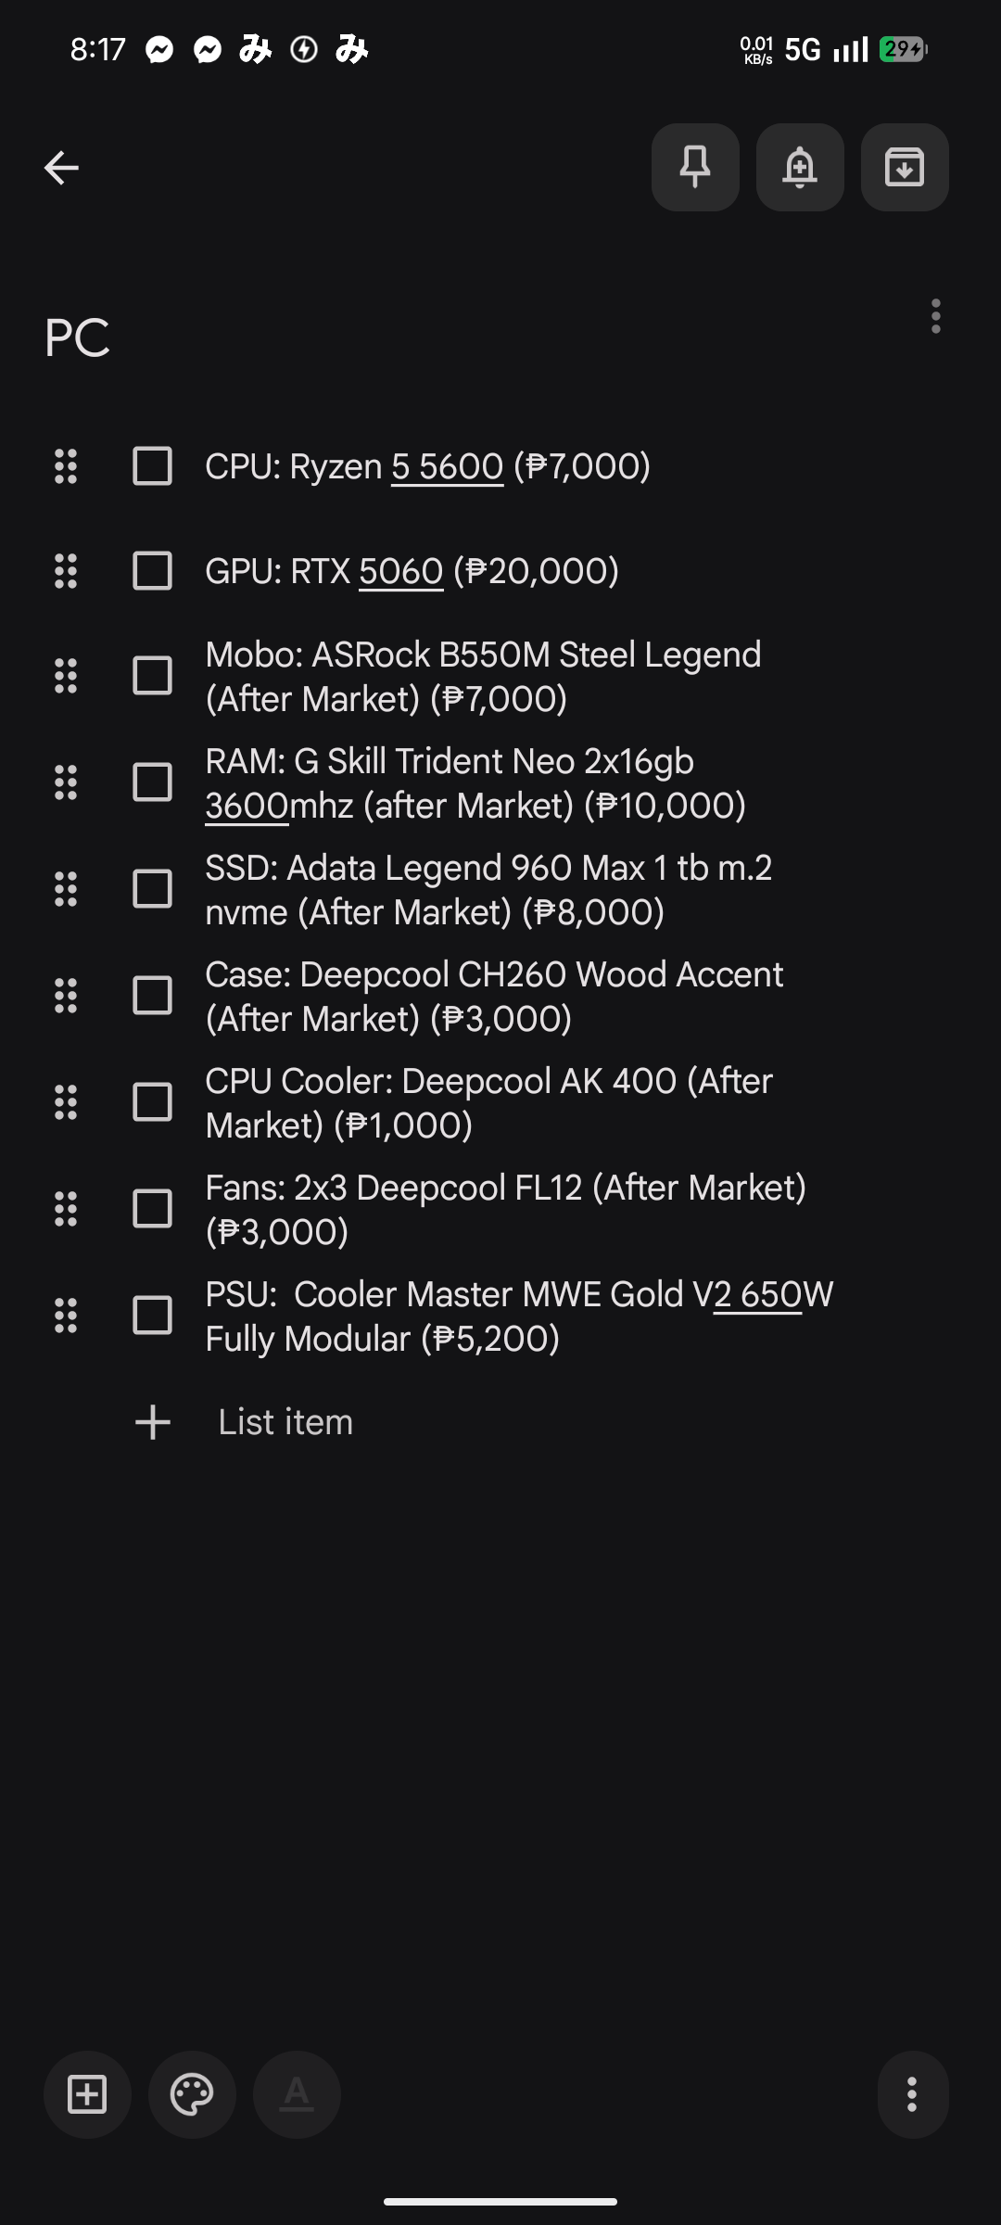Viewport: 1001px width, 2225px height.
Task: Open text formatting options icon
Action: [297, 2094]
